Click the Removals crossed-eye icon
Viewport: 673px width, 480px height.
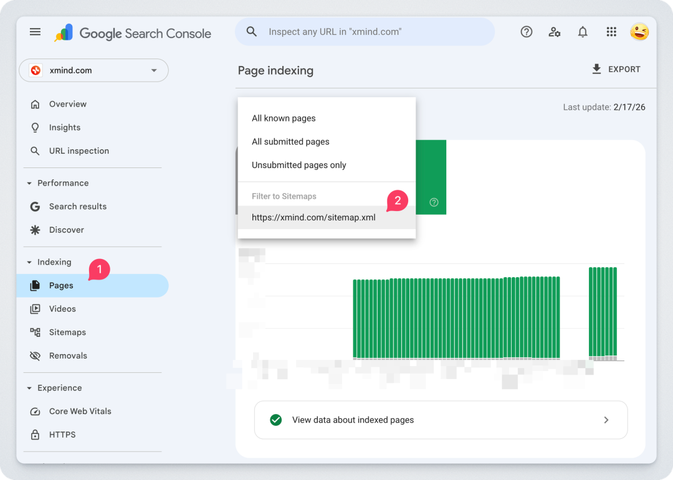pyautogui.click(x=35, y=355)
